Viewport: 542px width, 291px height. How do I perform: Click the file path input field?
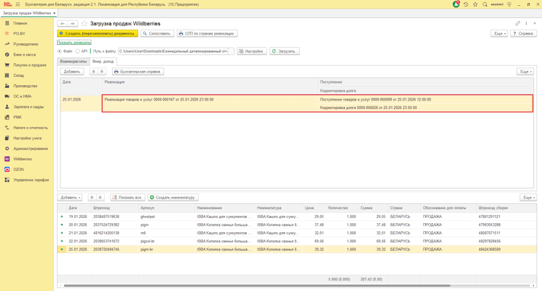click(173, 51)
